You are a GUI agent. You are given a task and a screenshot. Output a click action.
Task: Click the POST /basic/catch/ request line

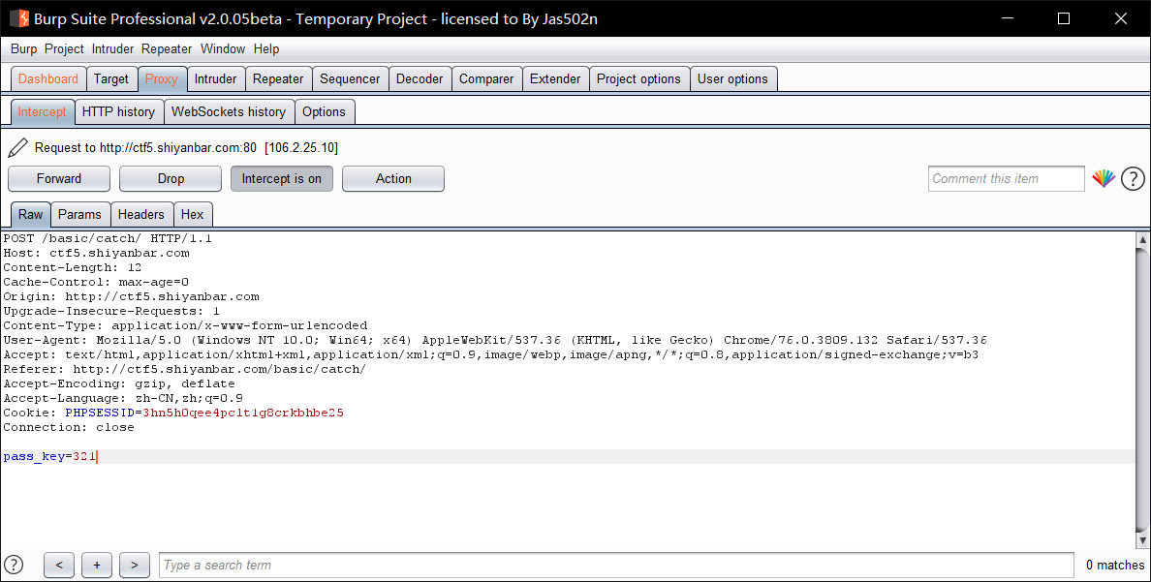(108, 238)
